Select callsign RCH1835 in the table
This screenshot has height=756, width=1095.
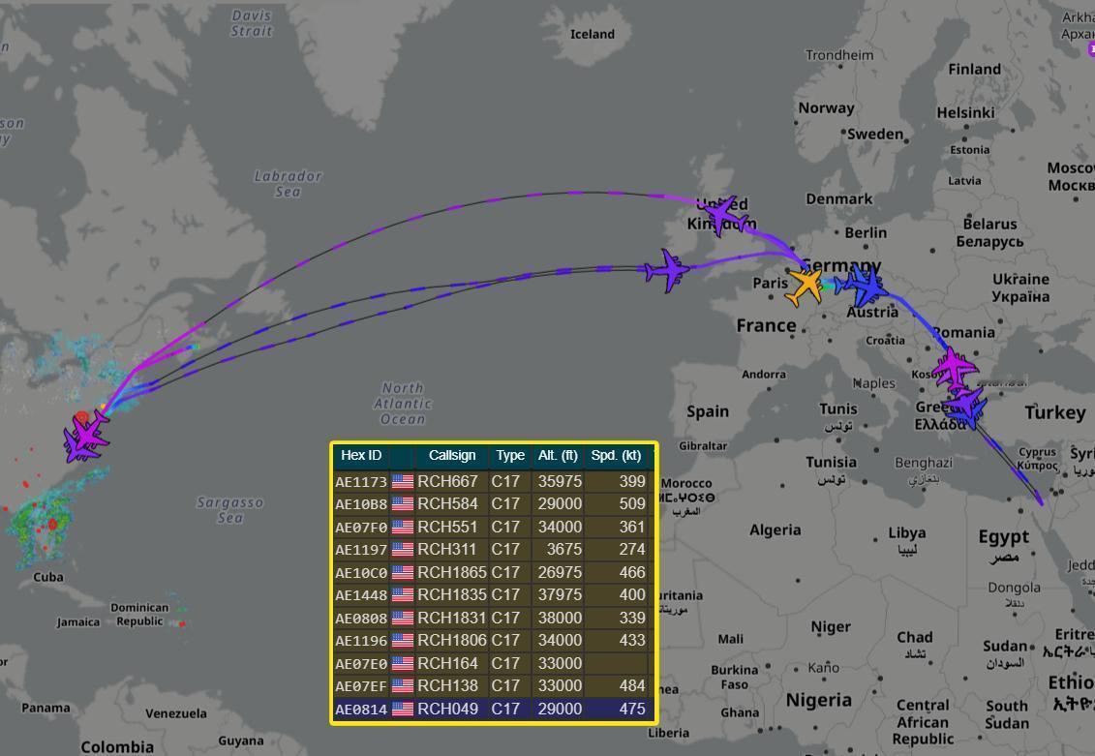coord(452,594)
